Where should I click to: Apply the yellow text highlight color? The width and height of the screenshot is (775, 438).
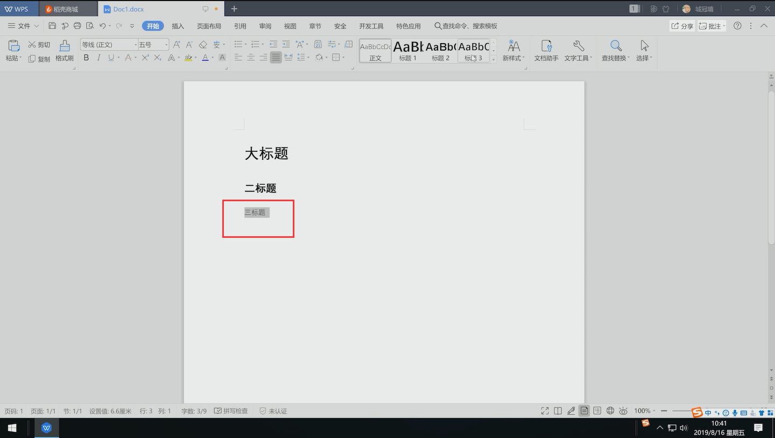coord(188,58)
